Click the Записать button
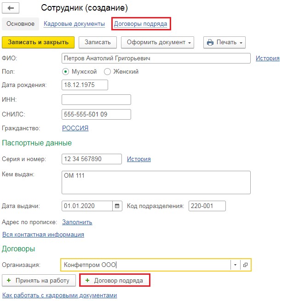This screenshot has width=282, height=301. coord(98,42)
